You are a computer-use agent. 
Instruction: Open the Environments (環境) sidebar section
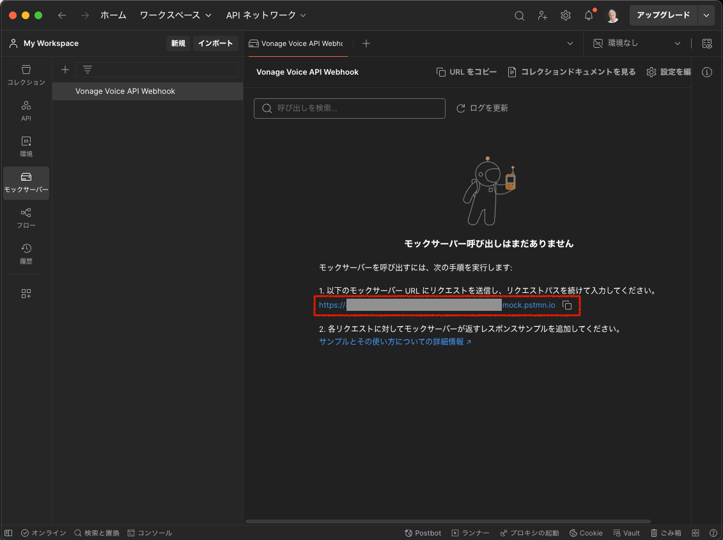pyautogui.click(x=26, y=146)
